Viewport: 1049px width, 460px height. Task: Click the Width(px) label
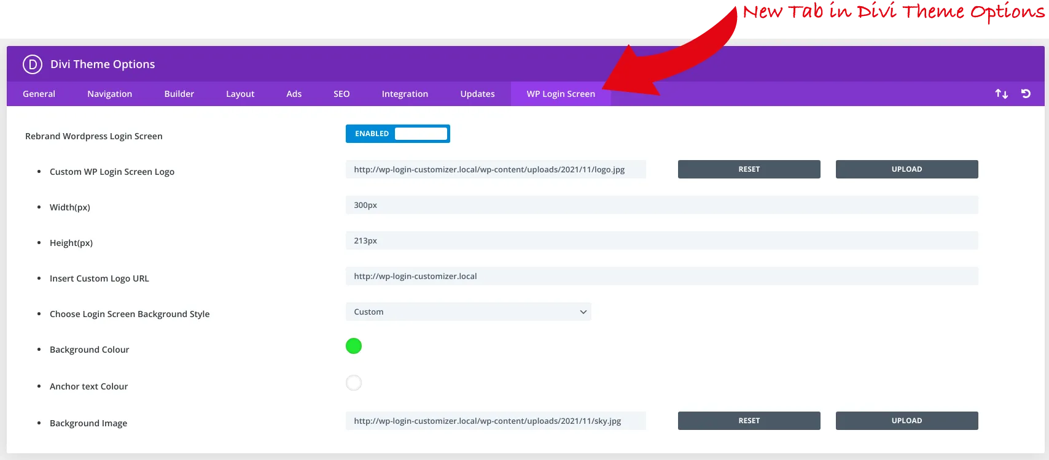pos(70,207)
